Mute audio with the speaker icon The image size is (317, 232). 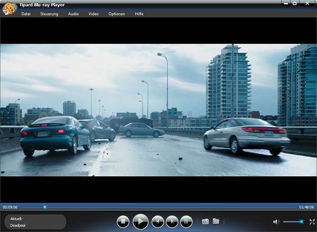coord(276,222)
